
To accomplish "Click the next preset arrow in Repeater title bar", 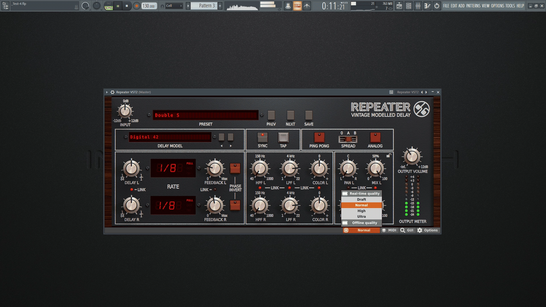I will 426,92.
